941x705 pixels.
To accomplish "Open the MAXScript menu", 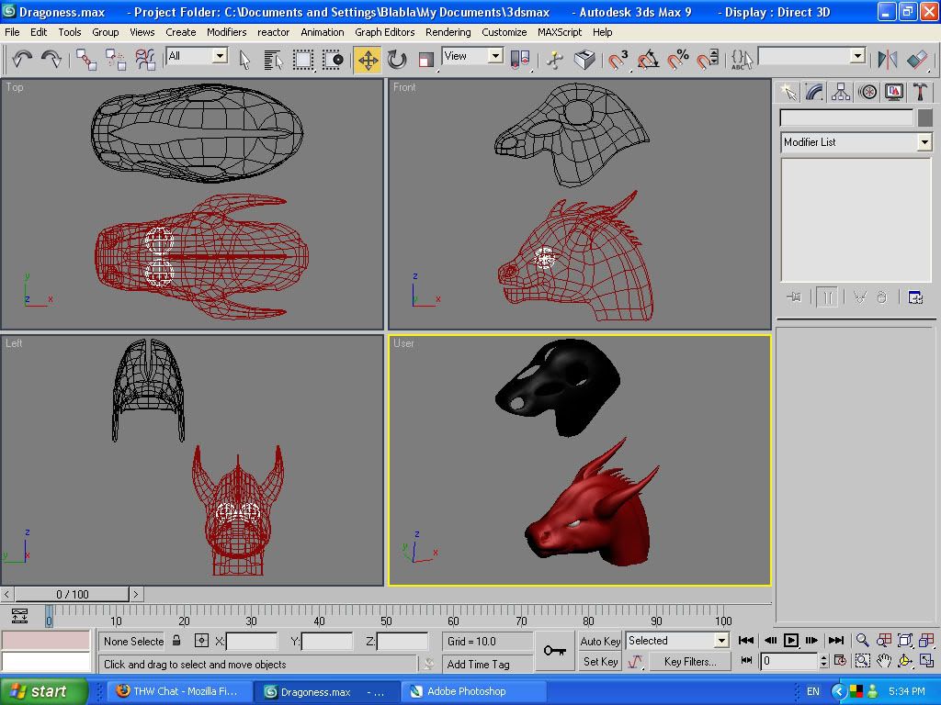I will coord(560,32).
